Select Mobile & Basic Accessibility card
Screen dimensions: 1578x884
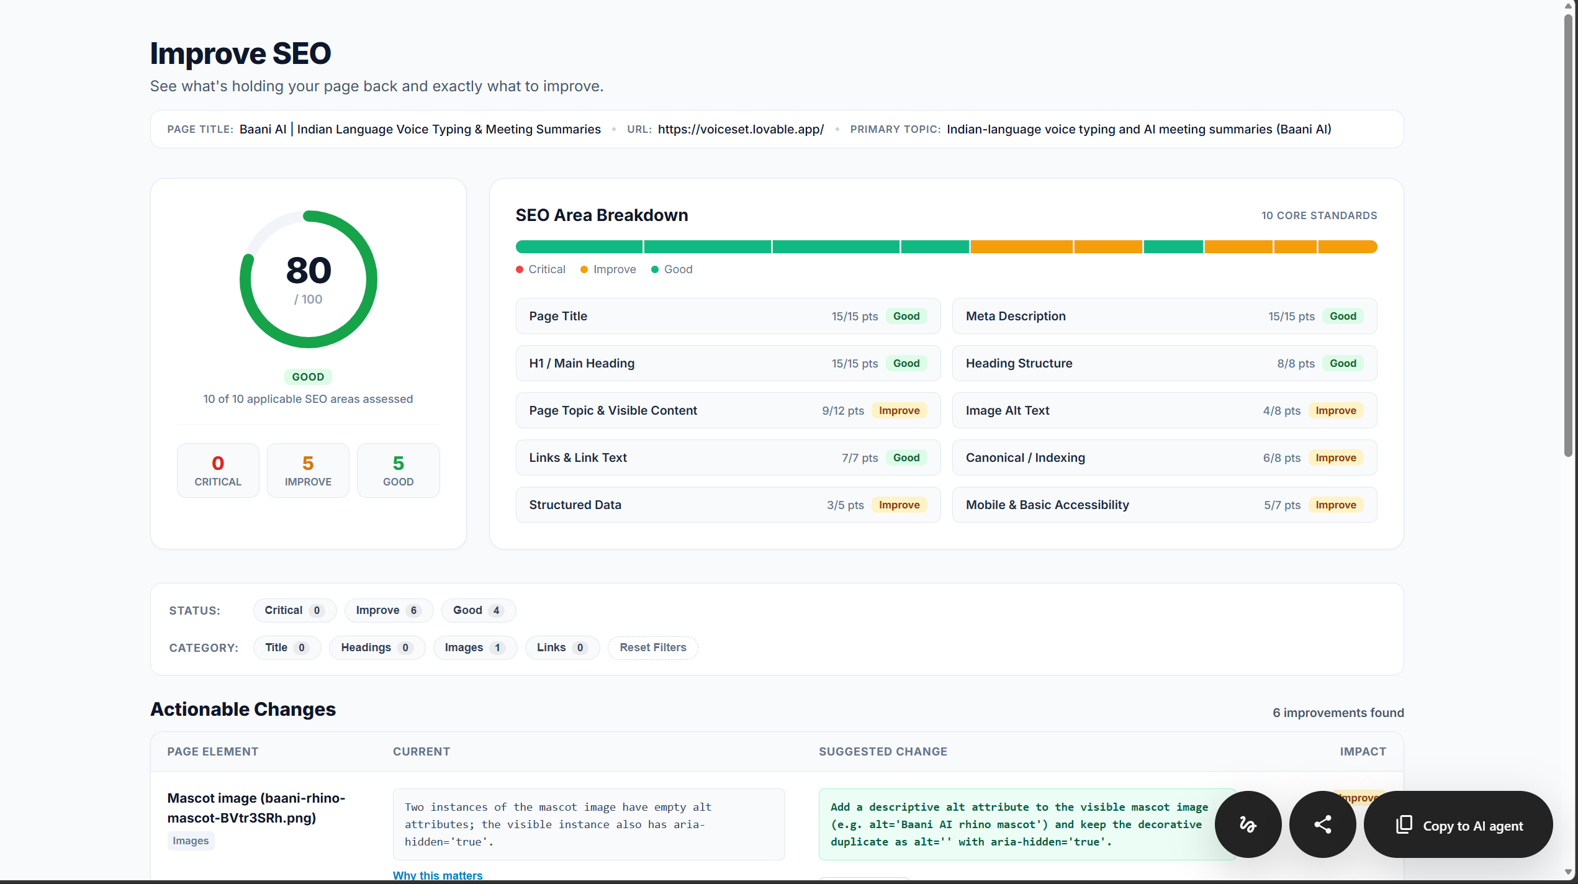click(1165, 505)
